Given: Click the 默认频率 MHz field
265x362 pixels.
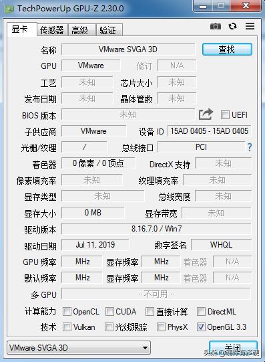Looking at the screenshot, I should (x=82, y=277).
